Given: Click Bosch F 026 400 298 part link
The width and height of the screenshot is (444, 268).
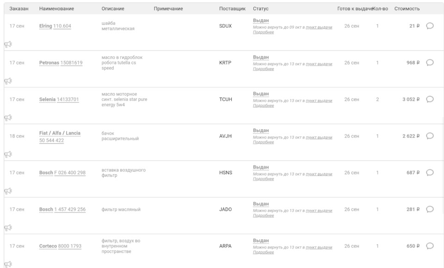Looking at the screenshot, I should (x=62, y=173).
